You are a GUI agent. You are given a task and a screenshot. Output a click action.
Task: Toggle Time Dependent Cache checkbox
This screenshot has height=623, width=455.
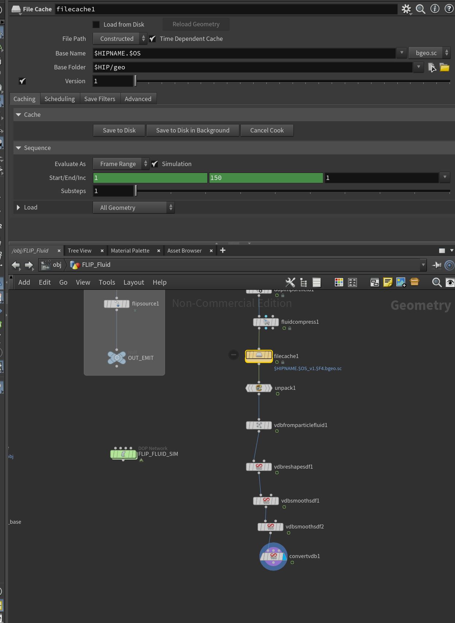[x=153, y=39]
